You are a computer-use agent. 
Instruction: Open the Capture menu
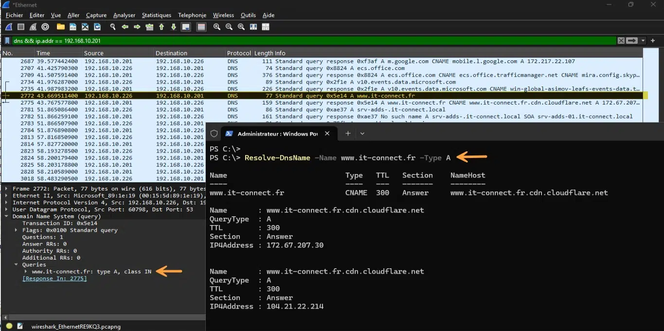pos(96,15)
